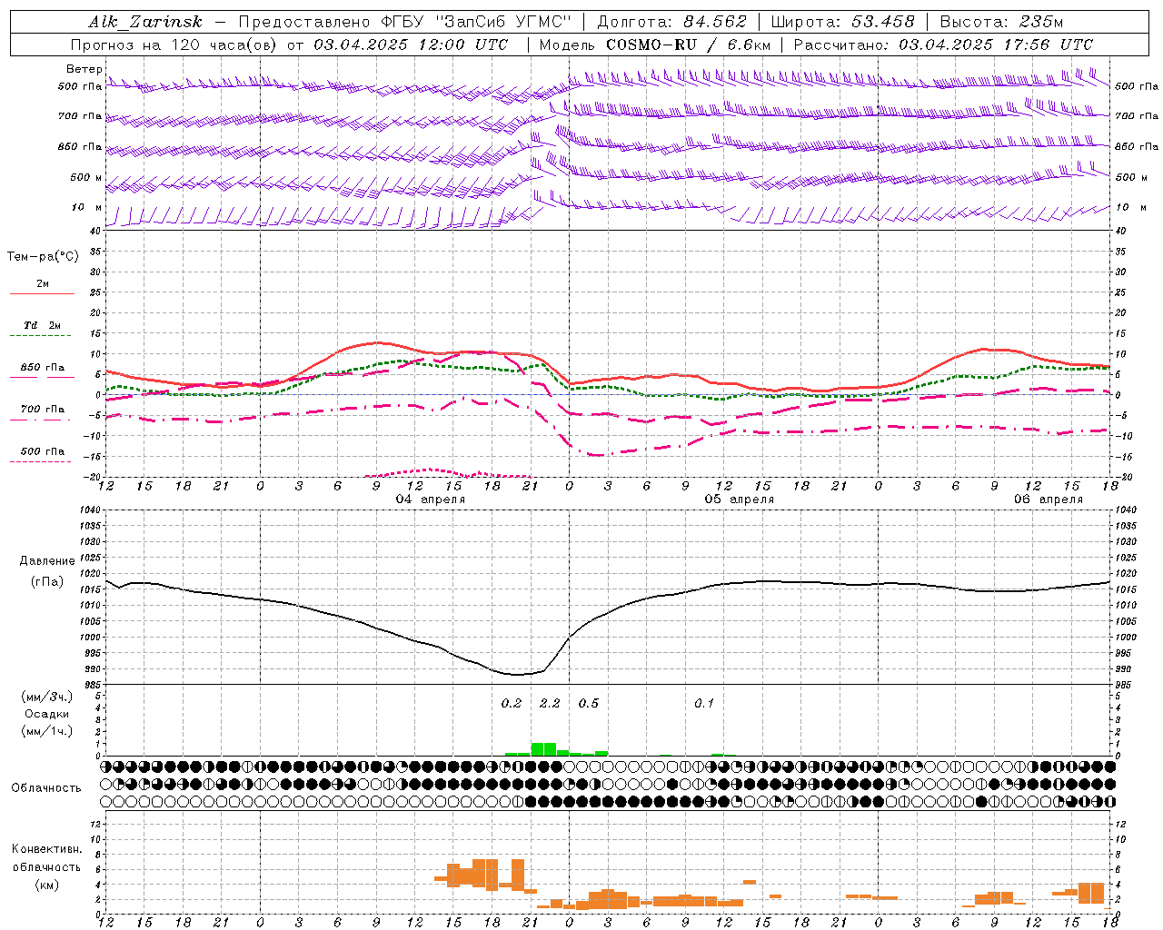Select '850 гПа' temperature legend entry

coord(43,367)
